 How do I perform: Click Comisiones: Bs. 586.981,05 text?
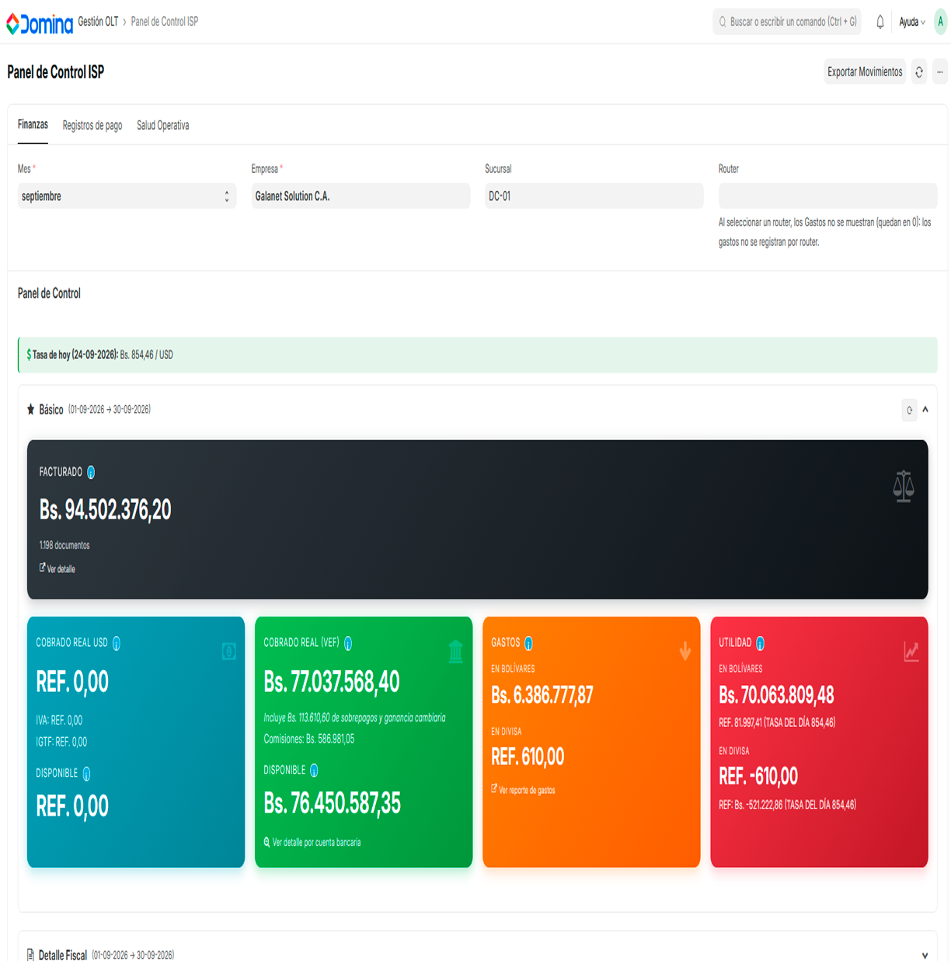(x=309, y=739)
